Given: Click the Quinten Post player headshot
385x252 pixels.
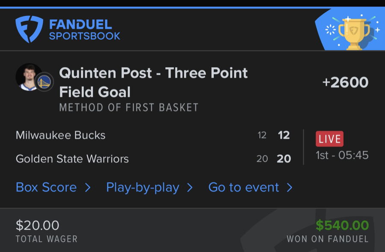Looking at the screenshot, I should coord(29,77).
